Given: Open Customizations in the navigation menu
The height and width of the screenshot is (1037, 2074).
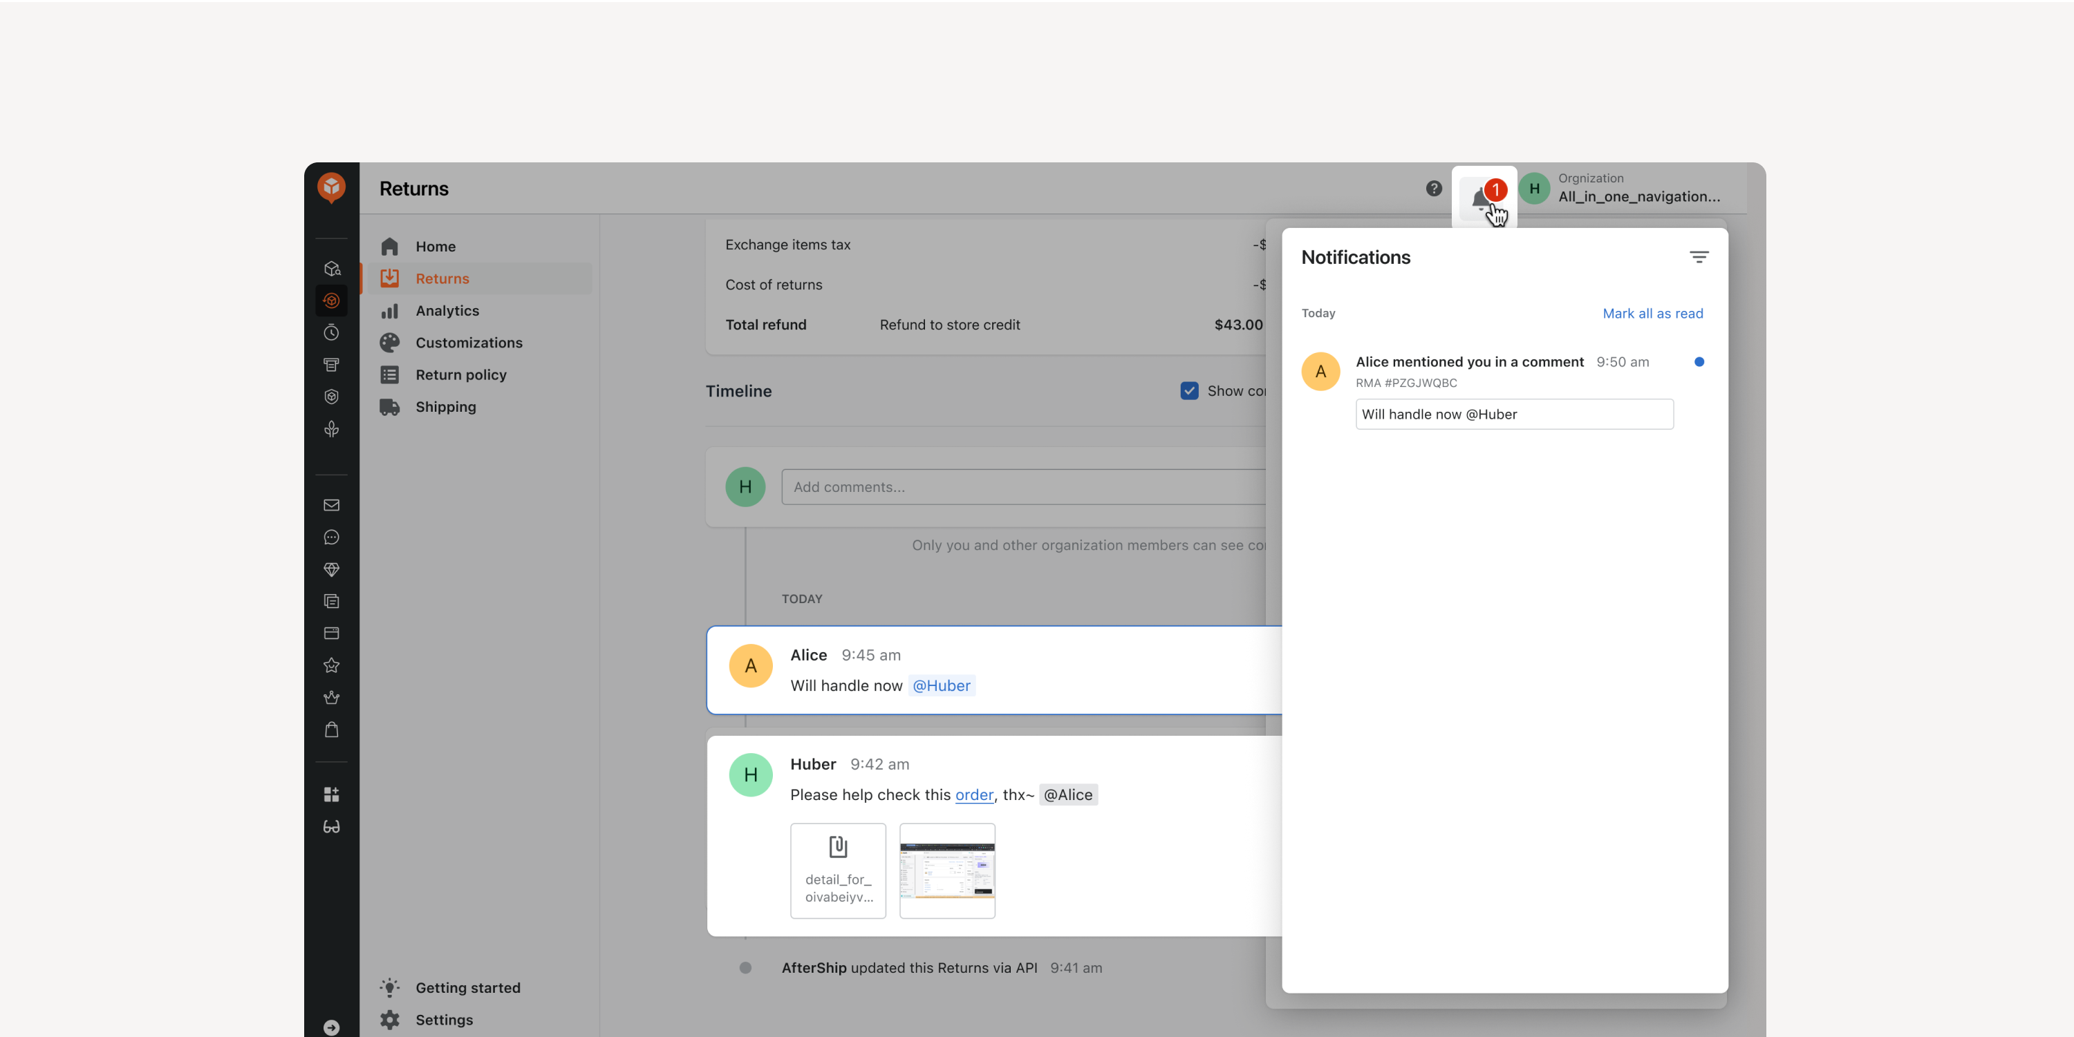Looking at the screenshot, I should (478, 343).
